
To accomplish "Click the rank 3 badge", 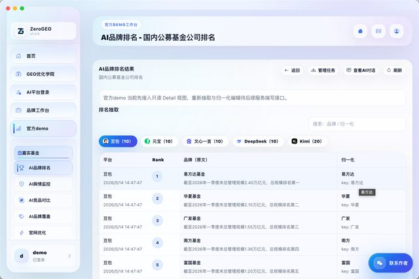I will click(x=157, y=221).
